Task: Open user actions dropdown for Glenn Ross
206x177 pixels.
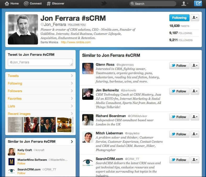Action: click(195, 65)
